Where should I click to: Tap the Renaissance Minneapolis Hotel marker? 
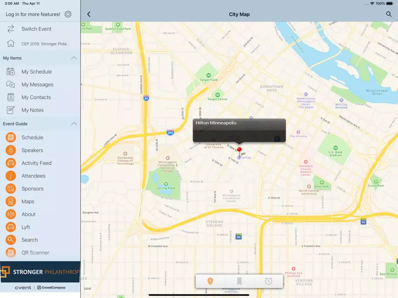click(306, 94)
